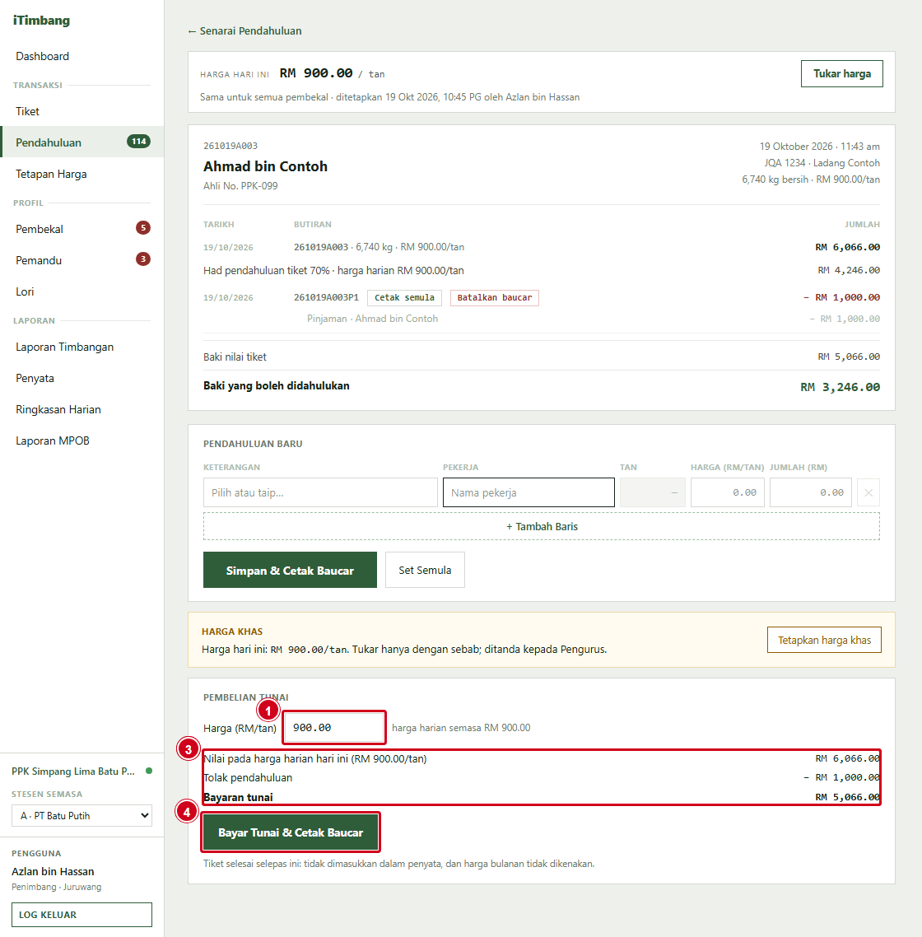Return to Senarai Pendahuluan list

245,31
